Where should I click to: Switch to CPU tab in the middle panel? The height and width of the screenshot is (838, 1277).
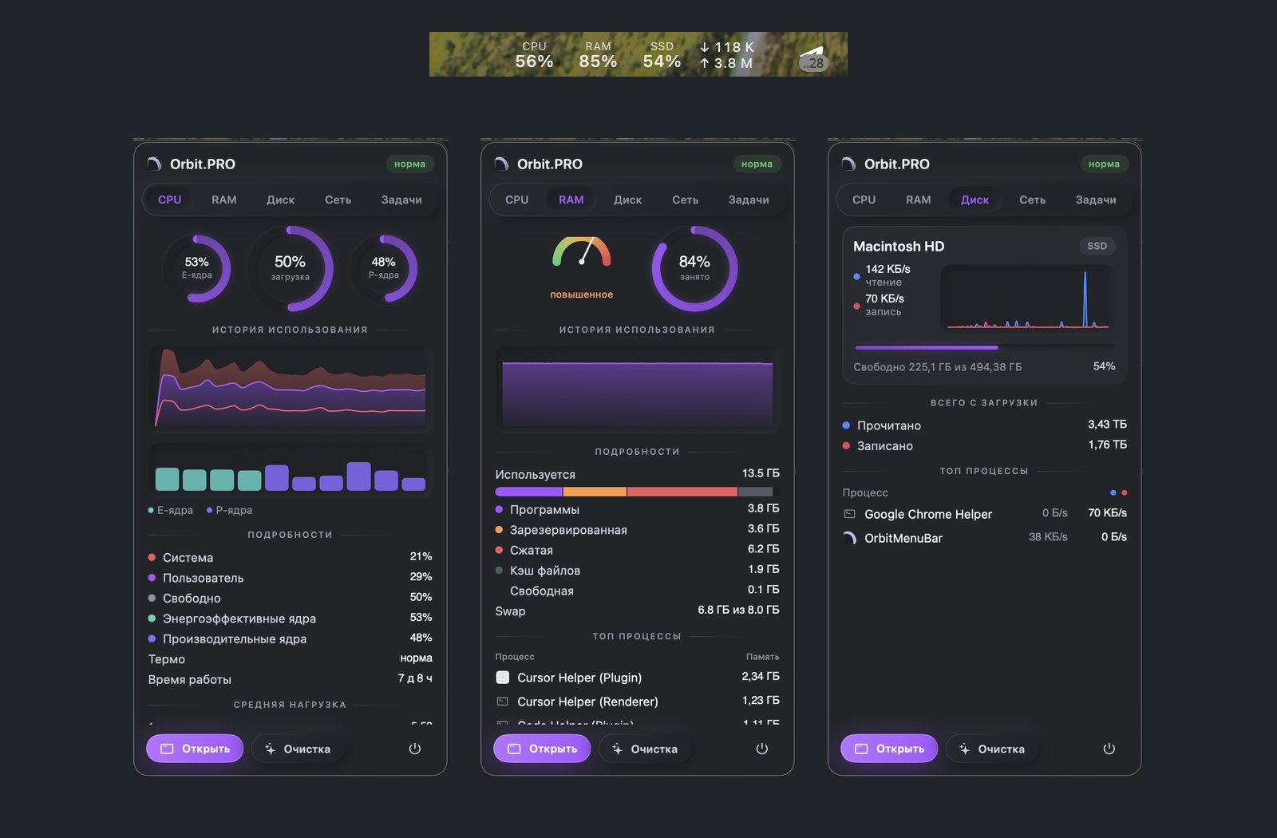(516, 200)
